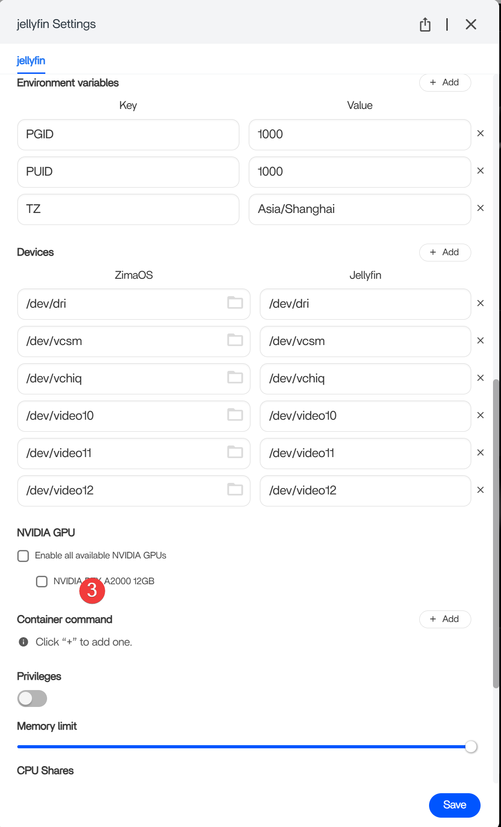Enable all available NVIDIA GPUs checkbox
The image size is (501, 827).
pos(23,556)
